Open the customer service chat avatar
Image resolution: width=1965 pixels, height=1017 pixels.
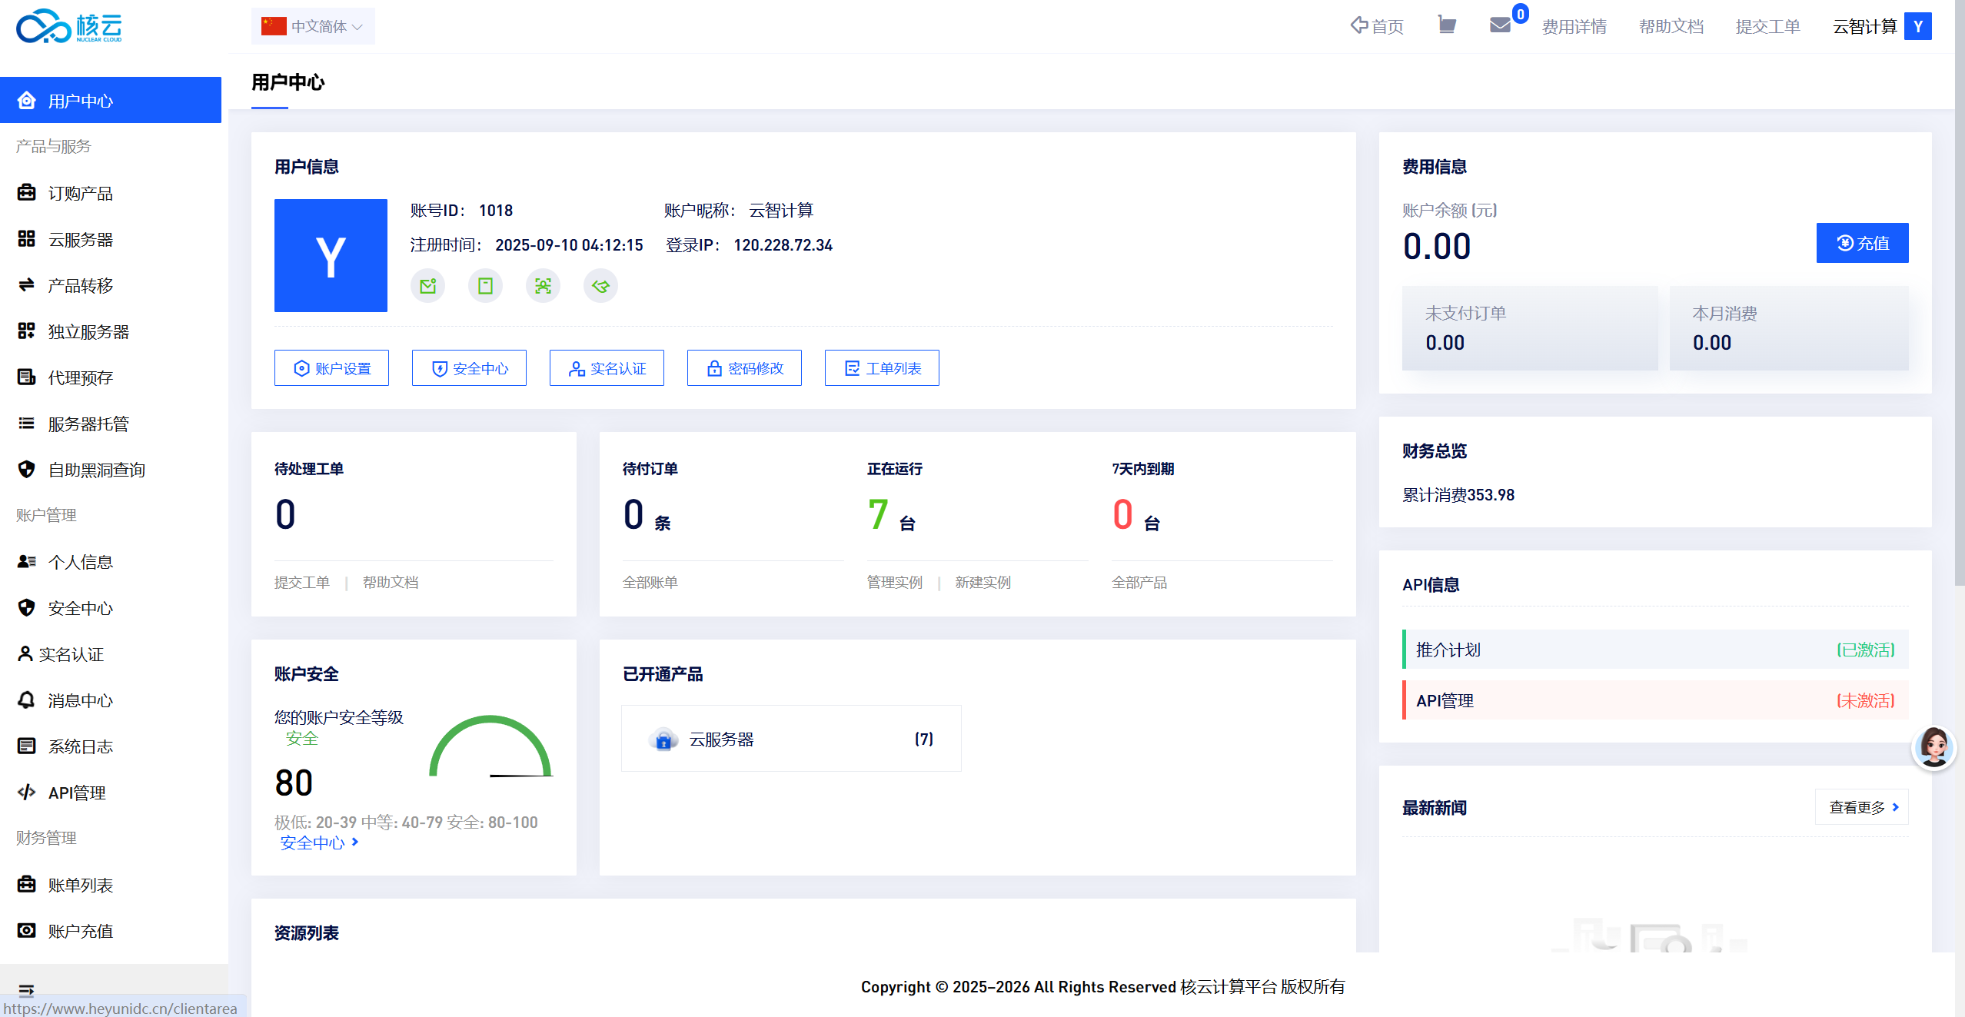pos(1933,746)
